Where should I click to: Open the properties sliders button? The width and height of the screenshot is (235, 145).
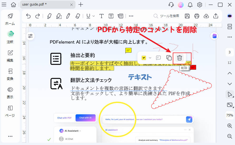30,36
